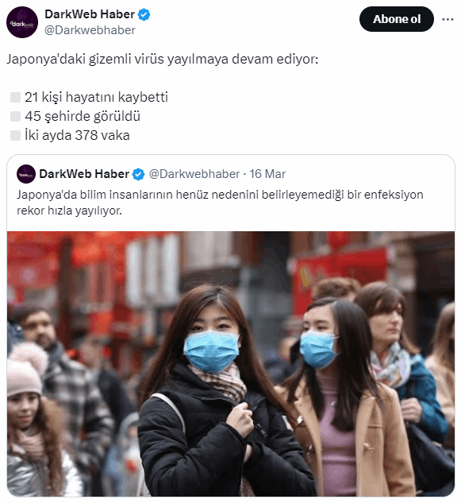Open the 16 Mar timestamp of quoted tweet
Image resolution: width=461 pixels, height=503 pixels.
[267, 174]
